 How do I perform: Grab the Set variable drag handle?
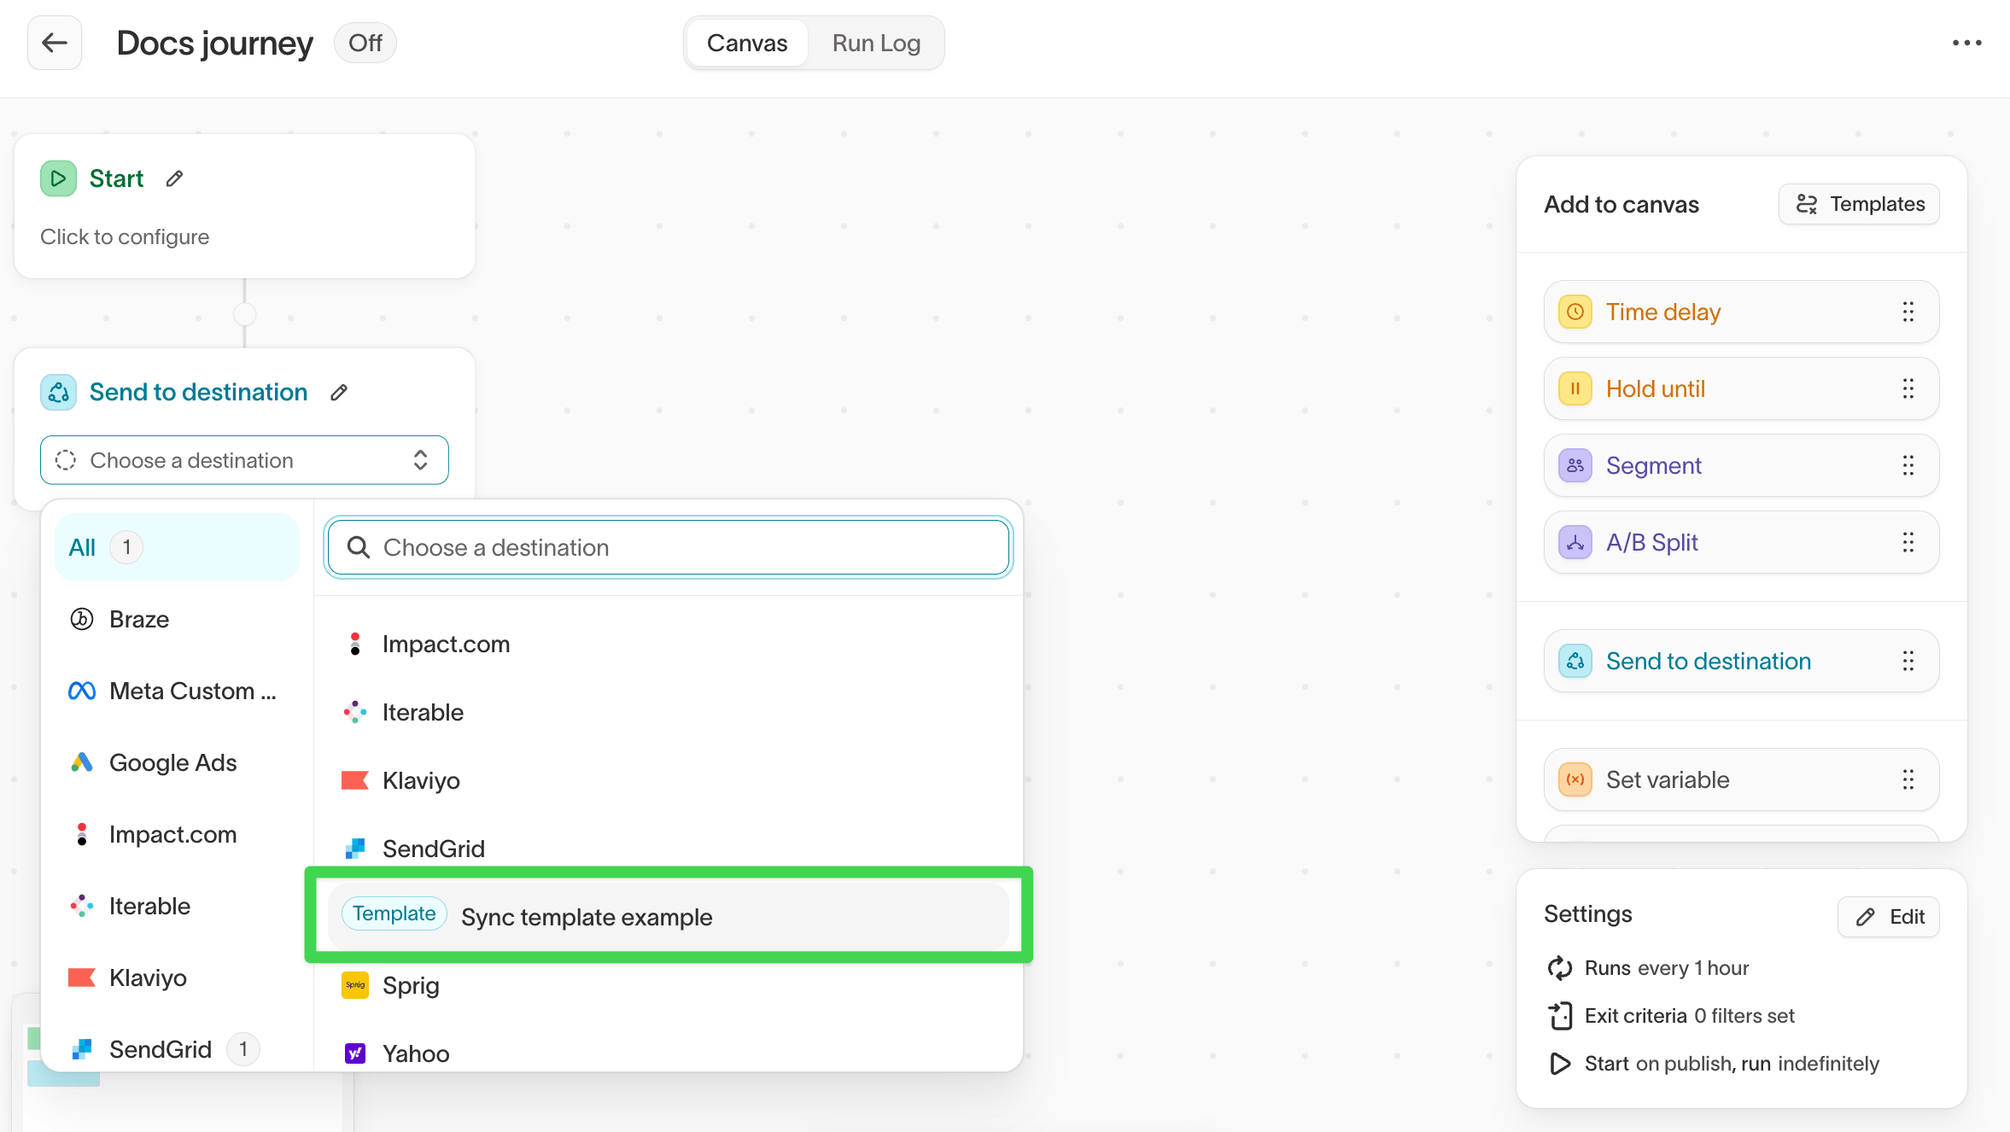pos(1908,779)
